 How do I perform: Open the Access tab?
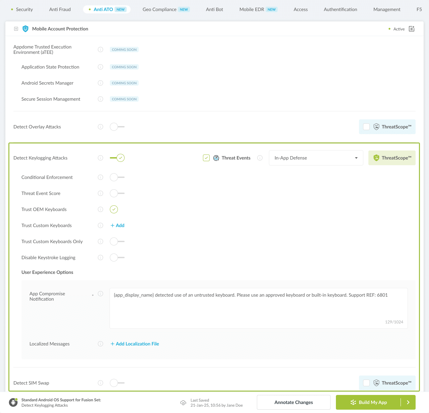[301, 9]
